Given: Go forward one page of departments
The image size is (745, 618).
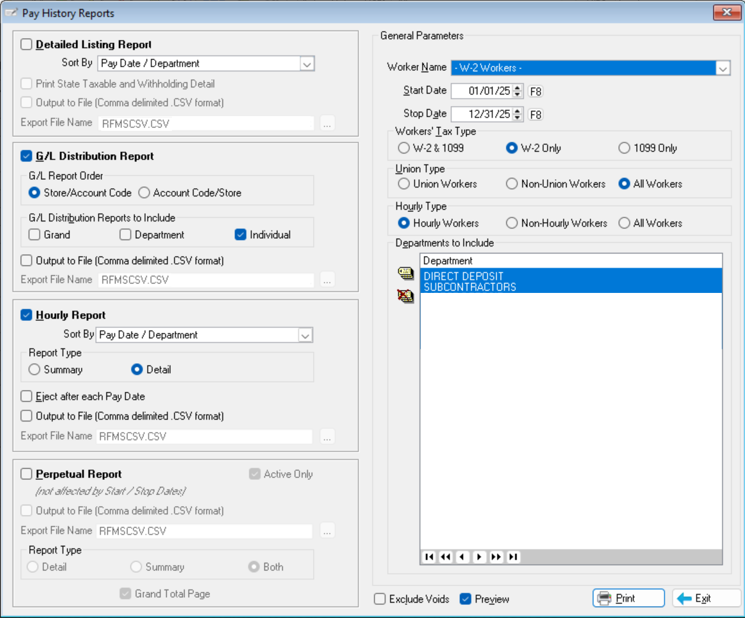Looking at the screenshot, I should pyautogui.click(x=496, y=557).
